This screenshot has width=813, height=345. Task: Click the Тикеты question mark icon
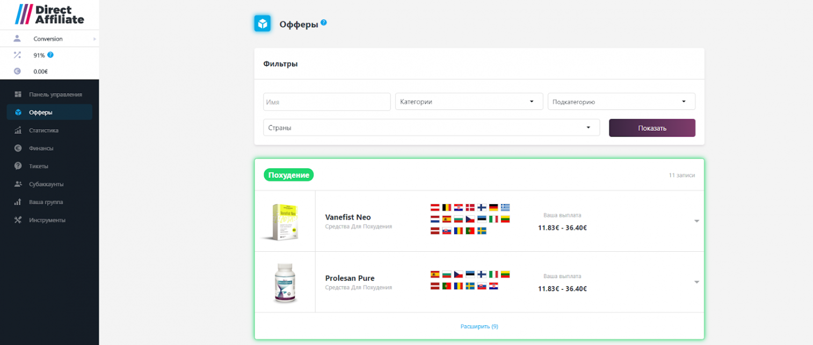coord(18,166)
